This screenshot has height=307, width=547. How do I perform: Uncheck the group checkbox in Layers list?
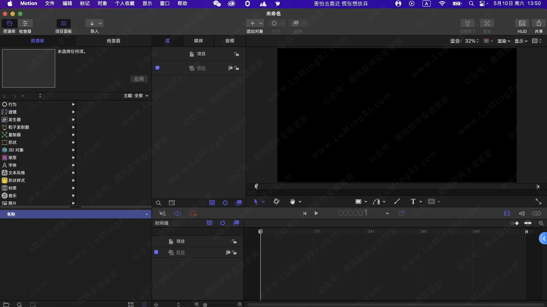[x=158, y=68]
